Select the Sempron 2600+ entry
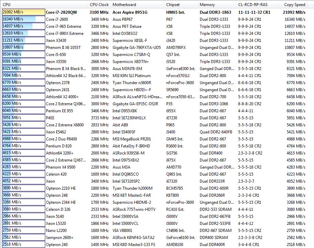Screen dimensions: 314x248 (60, 238)
